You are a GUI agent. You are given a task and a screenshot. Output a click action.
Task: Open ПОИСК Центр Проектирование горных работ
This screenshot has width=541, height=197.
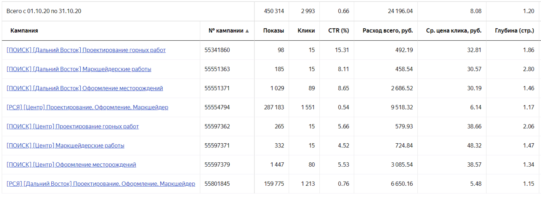coord(73,126)
